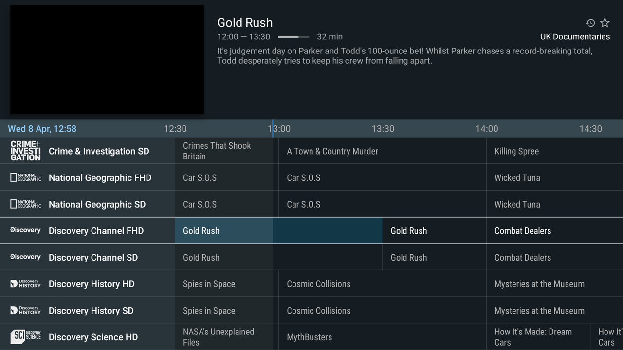The width and height of the screenshot is (623, 350).
Task: Click the Gold Rush title heading
Action: point(245,23)
